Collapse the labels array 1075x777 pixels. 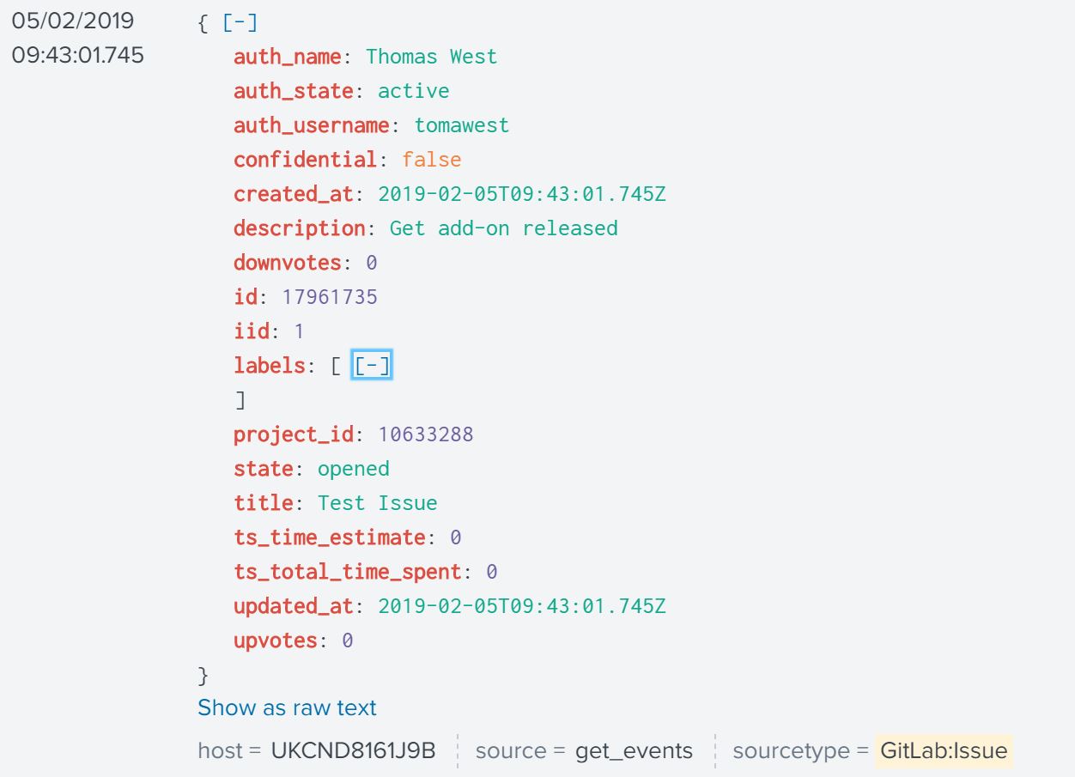coord(372,367)
